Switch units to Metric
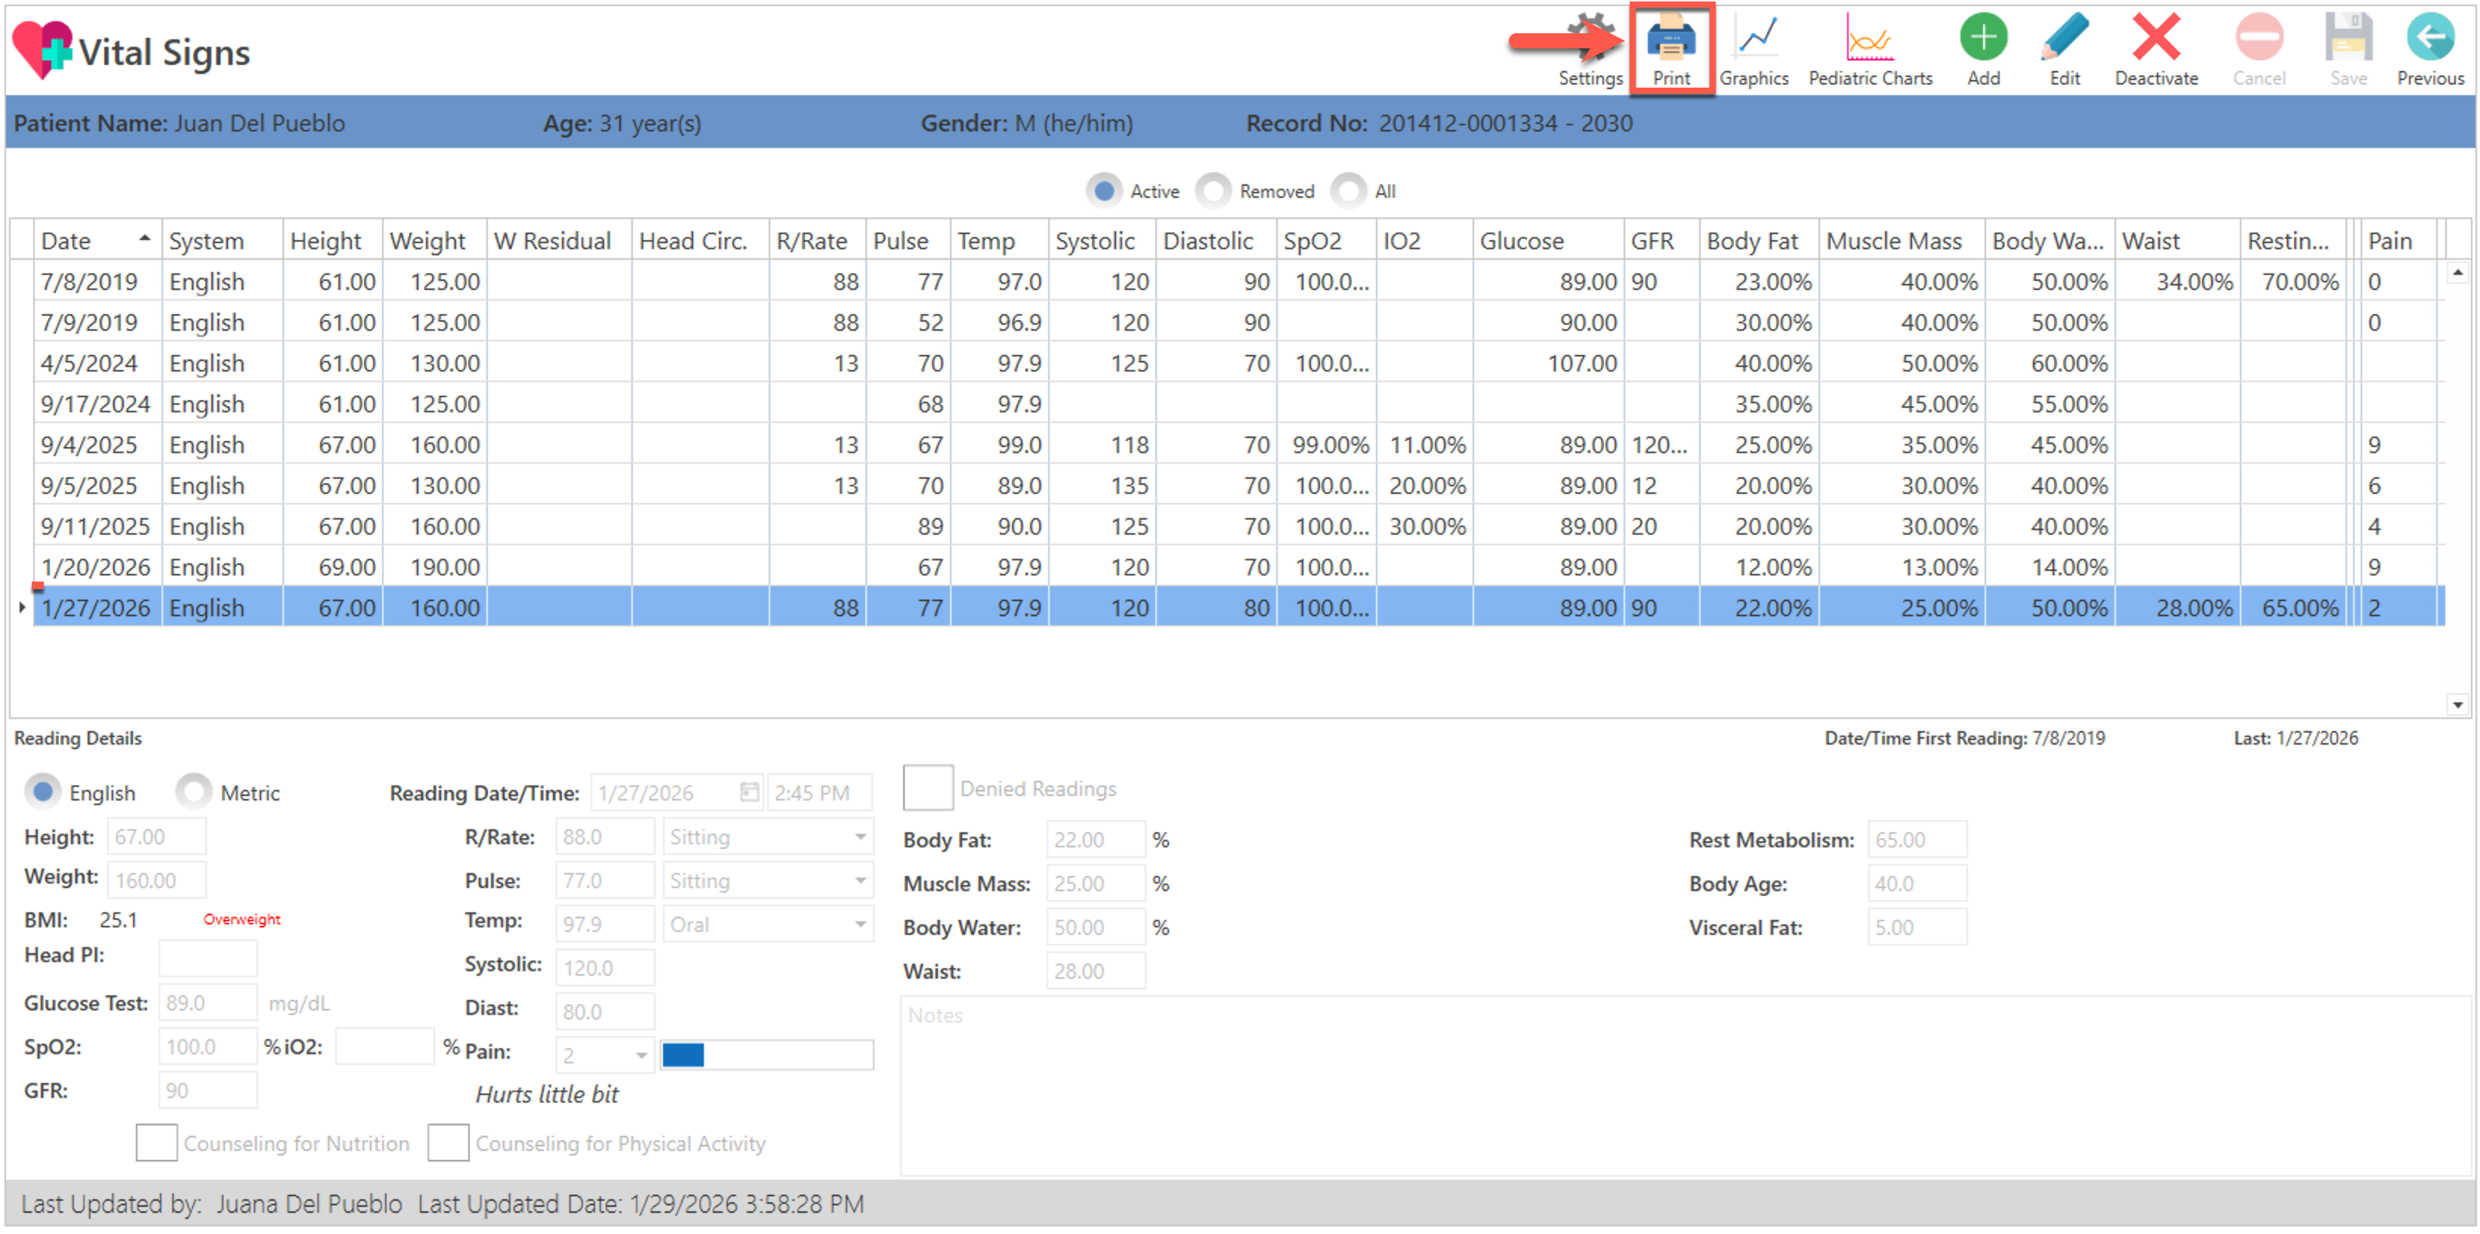Screen dimensions: 2480x1234 [x=193, y=792]
